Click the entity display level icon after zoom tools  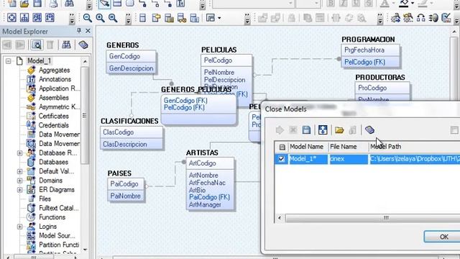tap(142, 18)
